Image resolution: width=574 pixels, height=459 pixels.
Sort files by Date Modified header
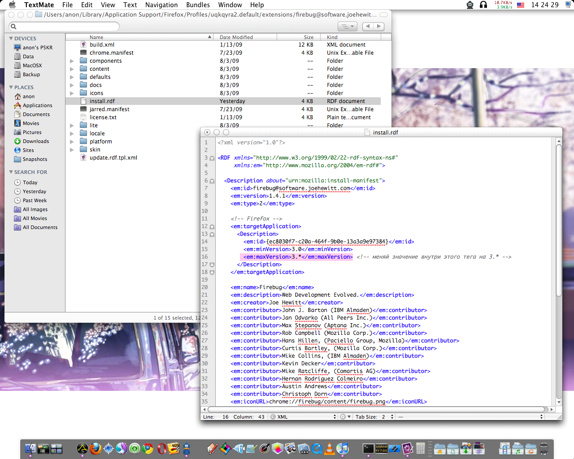(x=245, y=37)
